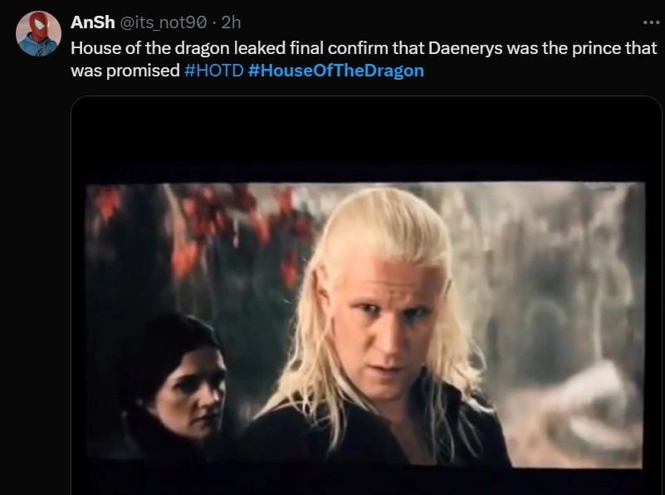Follow the #HOTD hashtag

click(x=214, y=71)
